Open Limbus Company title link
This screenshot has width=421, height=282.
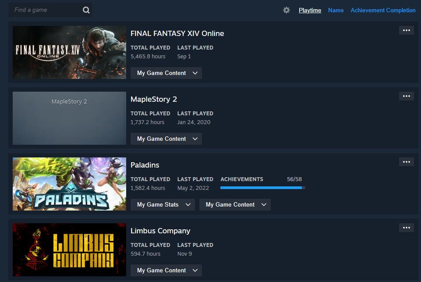pyautogui.click(x=160, y=231)
